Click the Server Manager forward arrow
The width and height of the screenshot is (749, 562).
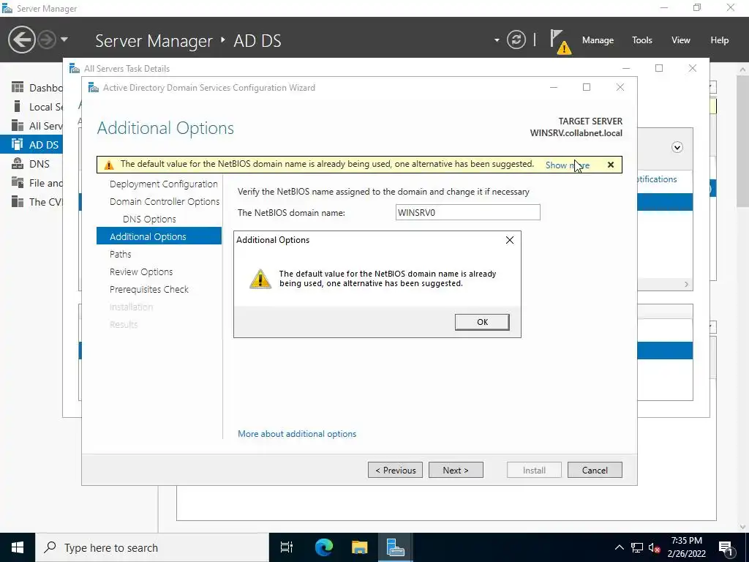coord(47,40)
